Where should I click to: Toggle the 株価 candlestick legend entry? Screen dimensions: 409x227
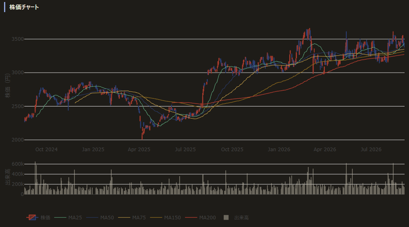point(38,218)
